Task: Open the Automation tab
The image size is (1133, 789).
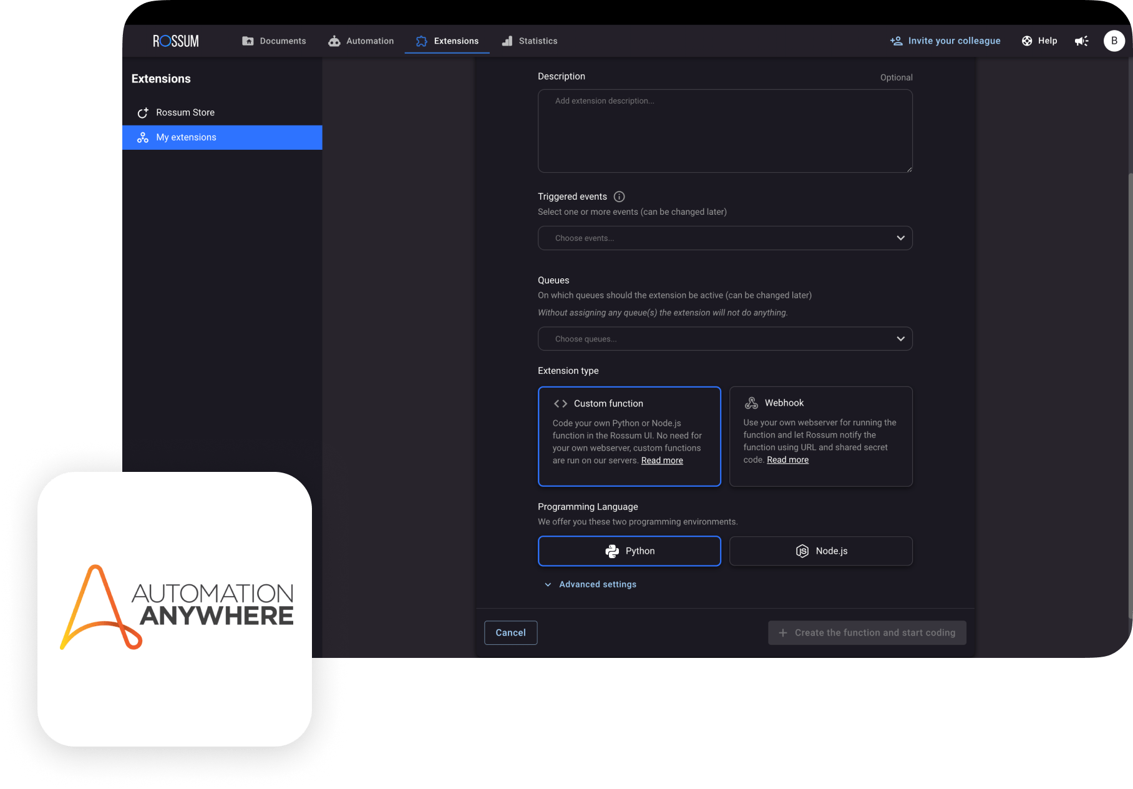Action: [361, 41]
